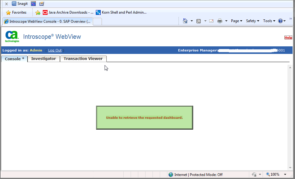Click the 100% zoom level button
The width and height of the screenshot is (295, 179).
click(273, 174)
